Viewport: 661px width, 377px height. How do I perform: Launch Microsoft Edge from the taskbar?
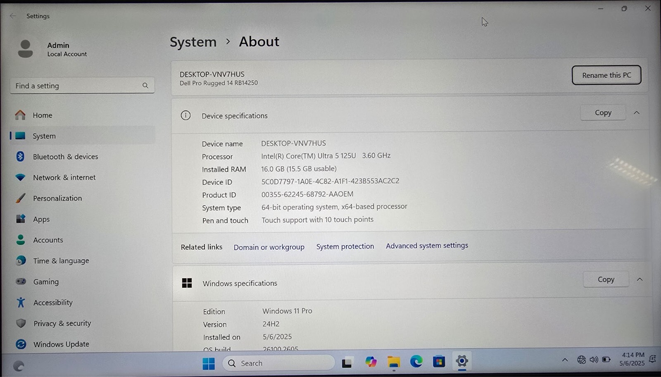coord(416,362)
